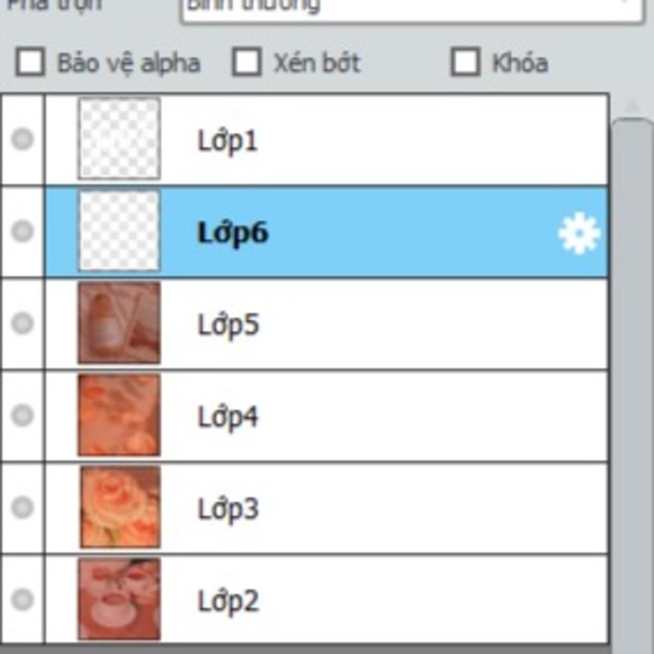The height and width of the screenshot is (654, 654).
Task: Click the layer list scroll-up arrow
Action: coord(633,105)
